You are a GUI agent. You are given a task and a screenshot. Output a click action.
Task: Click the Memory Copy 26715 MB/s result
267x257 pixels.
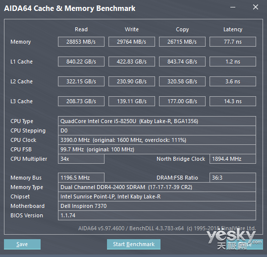click(182, 42)
